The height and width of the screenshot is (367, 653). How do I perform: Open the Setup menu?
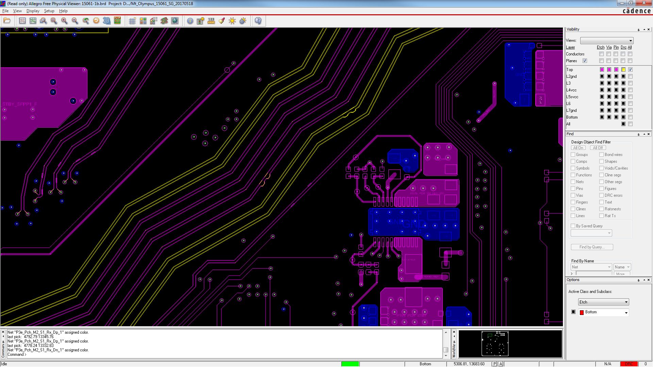(49, 11)
